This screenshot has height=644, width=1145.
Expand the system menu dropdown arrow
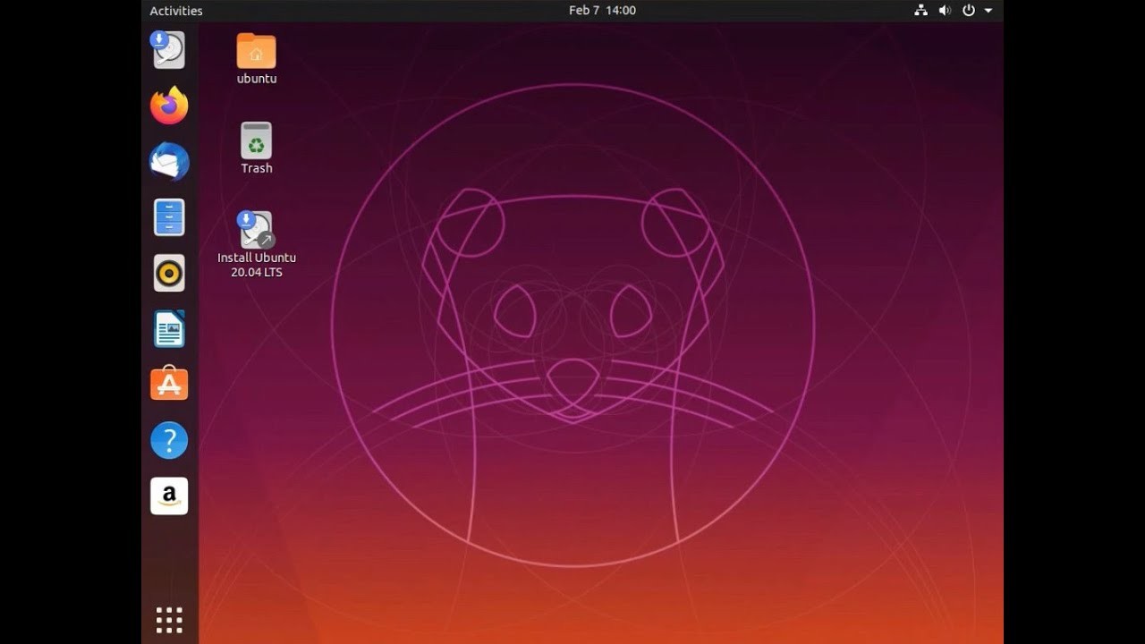(988, 11)
